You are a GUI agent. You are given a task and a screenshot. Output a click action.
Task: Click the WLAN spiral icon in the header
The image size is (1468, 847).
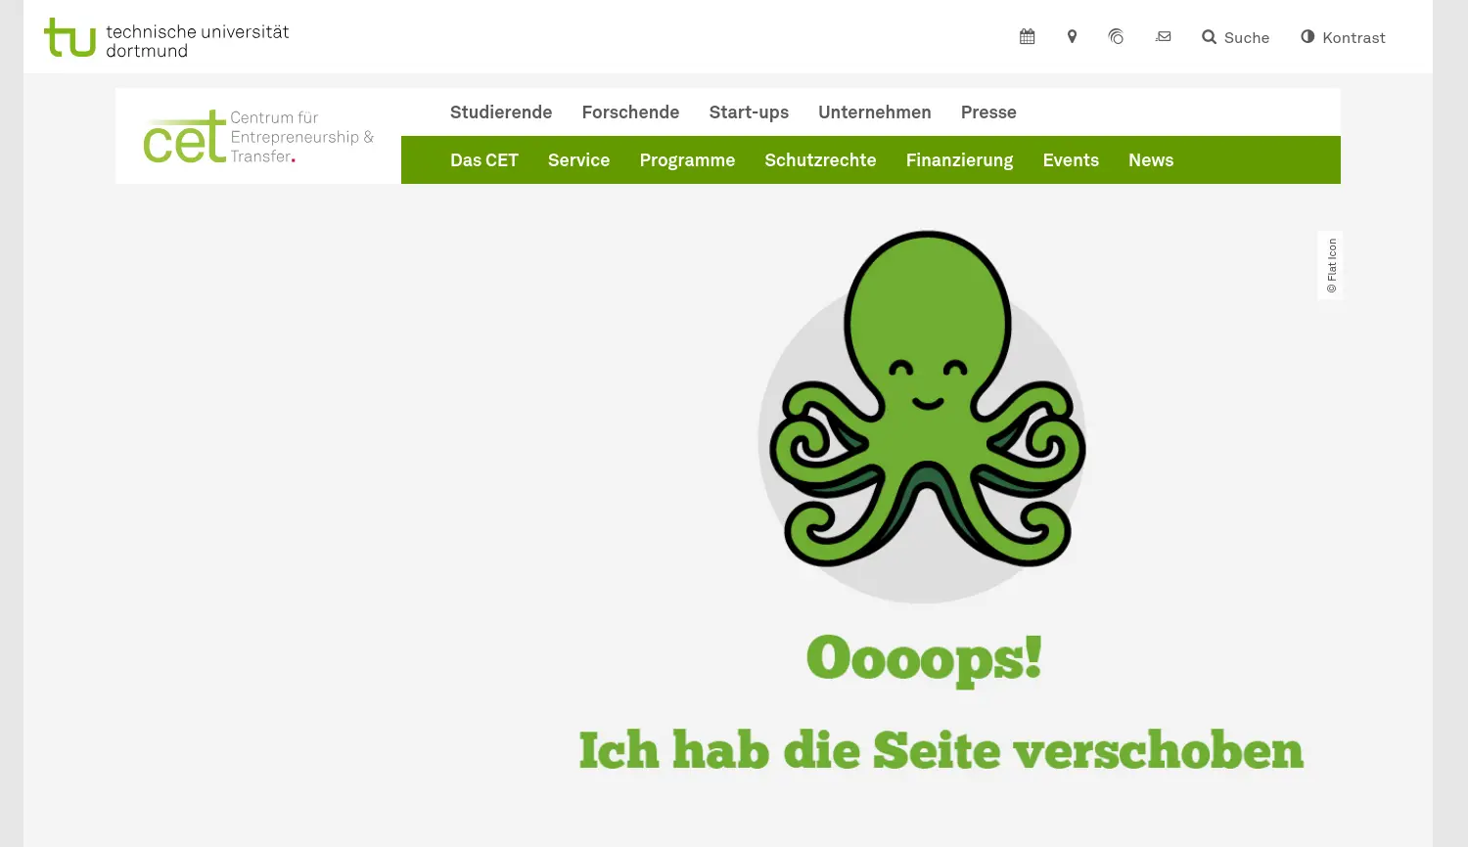pyautogui.click(x=1116, y=36)
